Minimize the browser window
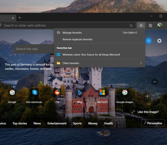 (x=151, y=16)
